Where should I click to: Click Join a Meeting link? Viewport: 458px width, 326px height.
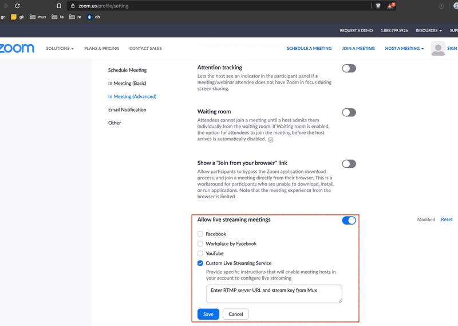click(358, 48)
